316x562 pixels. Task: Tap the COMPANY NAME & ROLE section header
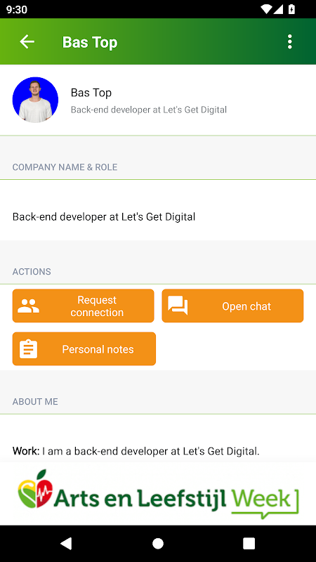(65, 167)
